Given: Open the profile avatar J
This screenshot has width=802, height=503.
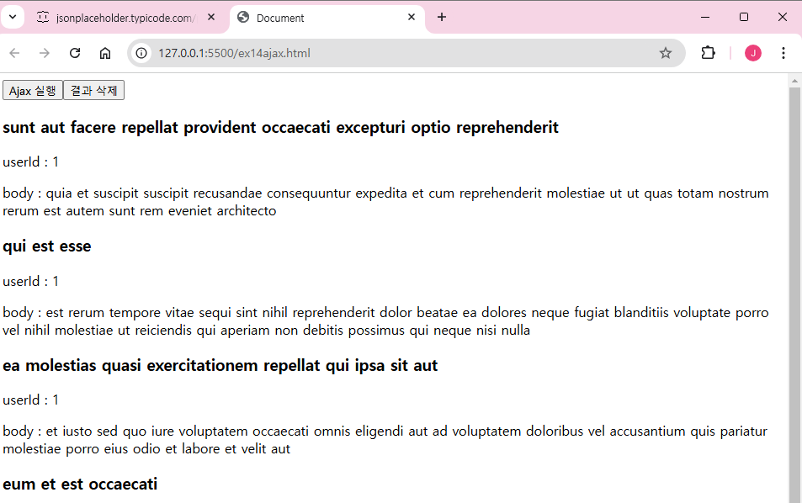Looking at the screenshot, I should 753,53.
